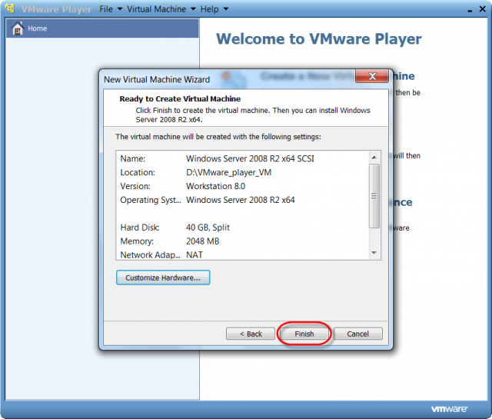492x419 pixels.
Task: Click the settings list scroll down arrow
Action: [374, 253]
